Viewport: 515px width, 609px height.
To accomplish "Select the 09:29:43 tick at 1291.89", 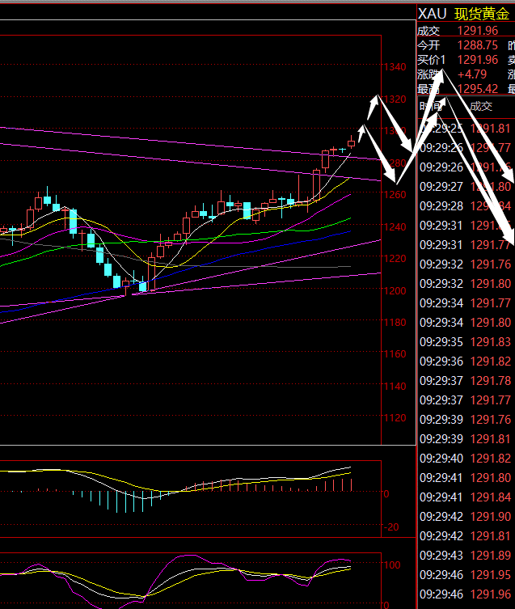I will coord(466,556).
